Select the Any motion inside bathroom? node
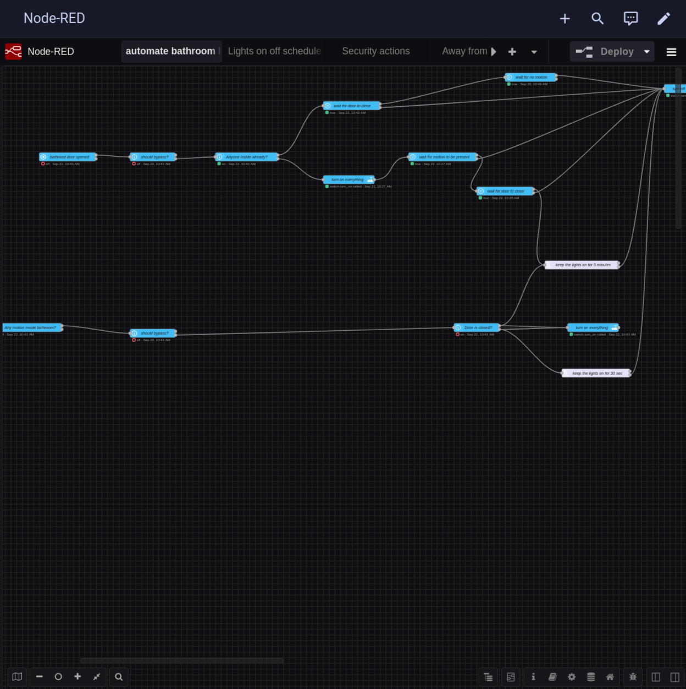Image resolution: width=686 pixels, height=689 pixels. (x=32, y=327)
